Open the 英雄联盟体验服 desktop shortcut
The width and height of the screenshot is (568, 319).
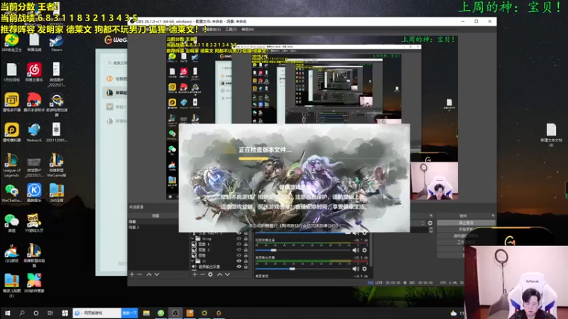click(x=34, y=255)
